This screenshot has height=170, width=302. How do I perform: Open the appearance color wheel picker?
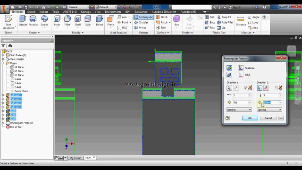point(92,7)
